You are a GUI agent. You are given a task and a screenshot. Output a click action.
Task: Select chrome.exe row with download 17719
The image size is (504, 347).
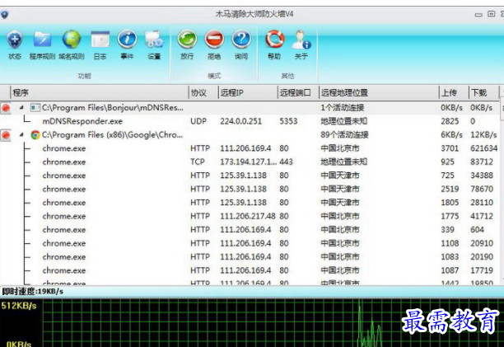click(x=250, y=270)
